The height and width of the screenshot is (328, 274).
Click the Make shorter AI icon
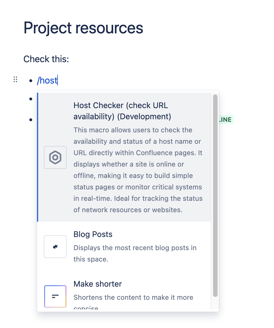tap(55, 296)
